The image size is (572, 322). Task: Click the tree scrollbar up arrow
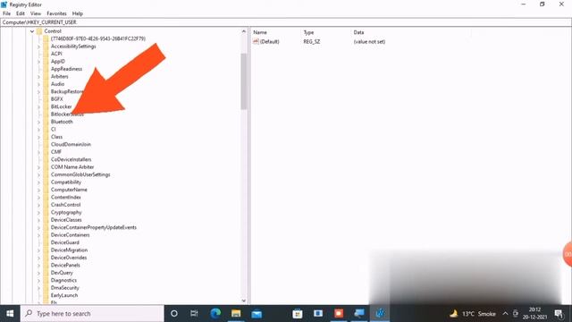(244, 32)
